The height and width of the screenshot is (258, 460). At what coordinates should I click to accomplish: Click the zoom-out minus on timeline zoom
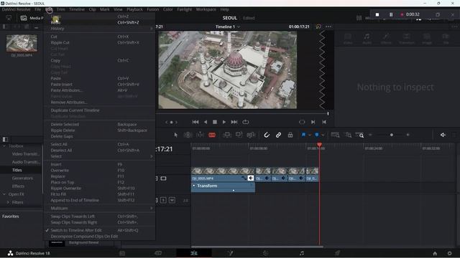coord(371,135)
